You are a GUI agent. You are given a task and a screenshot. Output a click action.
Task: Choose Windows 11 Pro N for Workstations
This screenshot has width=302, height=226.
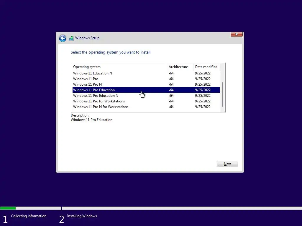coord(146,107)
